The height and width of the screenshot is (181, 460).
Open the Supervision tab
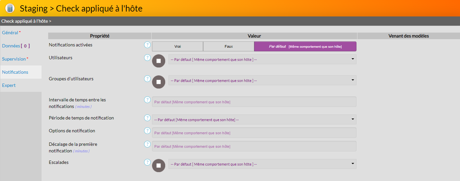14,59
